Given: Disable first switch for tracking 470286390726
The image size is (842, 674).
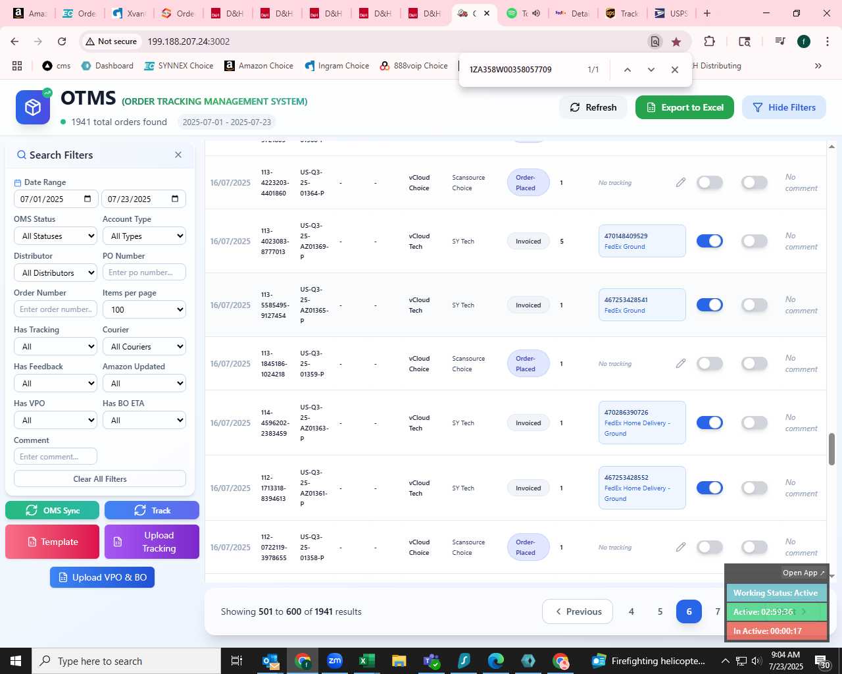Looking at the screenshot, I should click(710, 423).
